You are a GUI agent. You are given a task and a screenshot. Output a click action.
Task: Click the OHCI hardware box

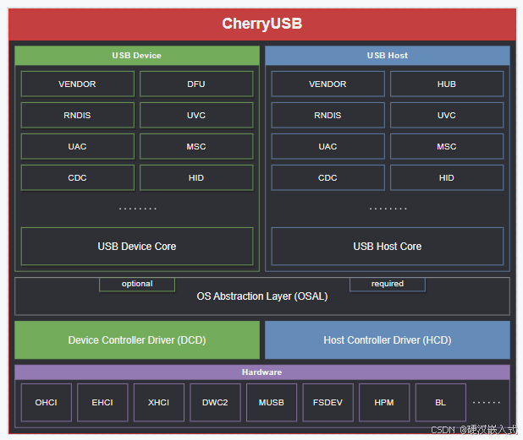tap(47, 402)
